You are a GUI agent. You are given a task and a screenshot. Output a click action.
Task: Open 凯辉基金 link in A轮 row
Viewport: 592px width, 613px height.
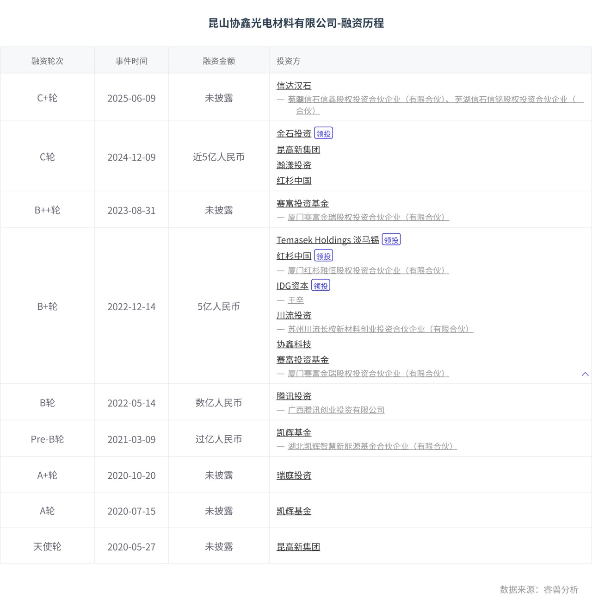(x=294, y=511)
